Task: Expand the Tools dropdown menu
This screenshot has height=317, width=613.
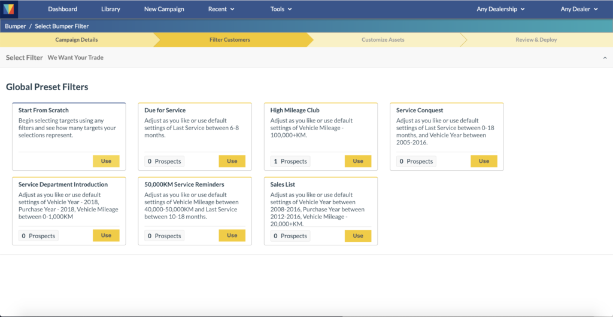Action: pos(281,9)
